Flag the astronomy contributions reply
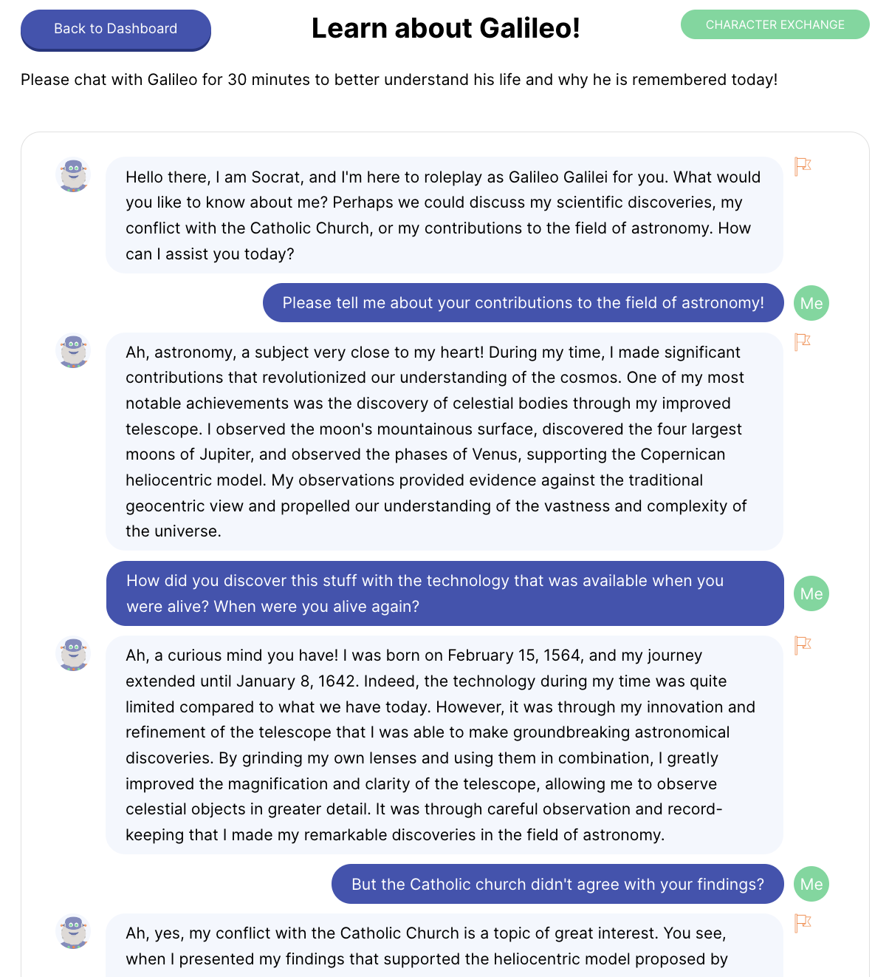889x977 pixels. (803, 341)
